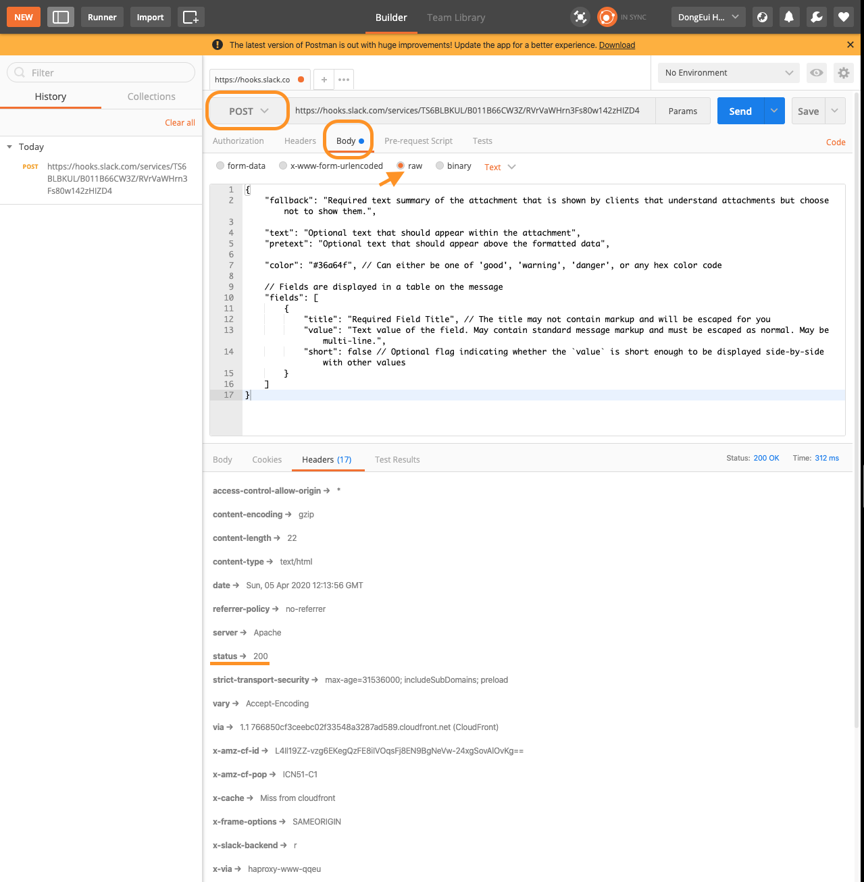
Task: Click the warning icon in update banner
Action: (218, 45)
